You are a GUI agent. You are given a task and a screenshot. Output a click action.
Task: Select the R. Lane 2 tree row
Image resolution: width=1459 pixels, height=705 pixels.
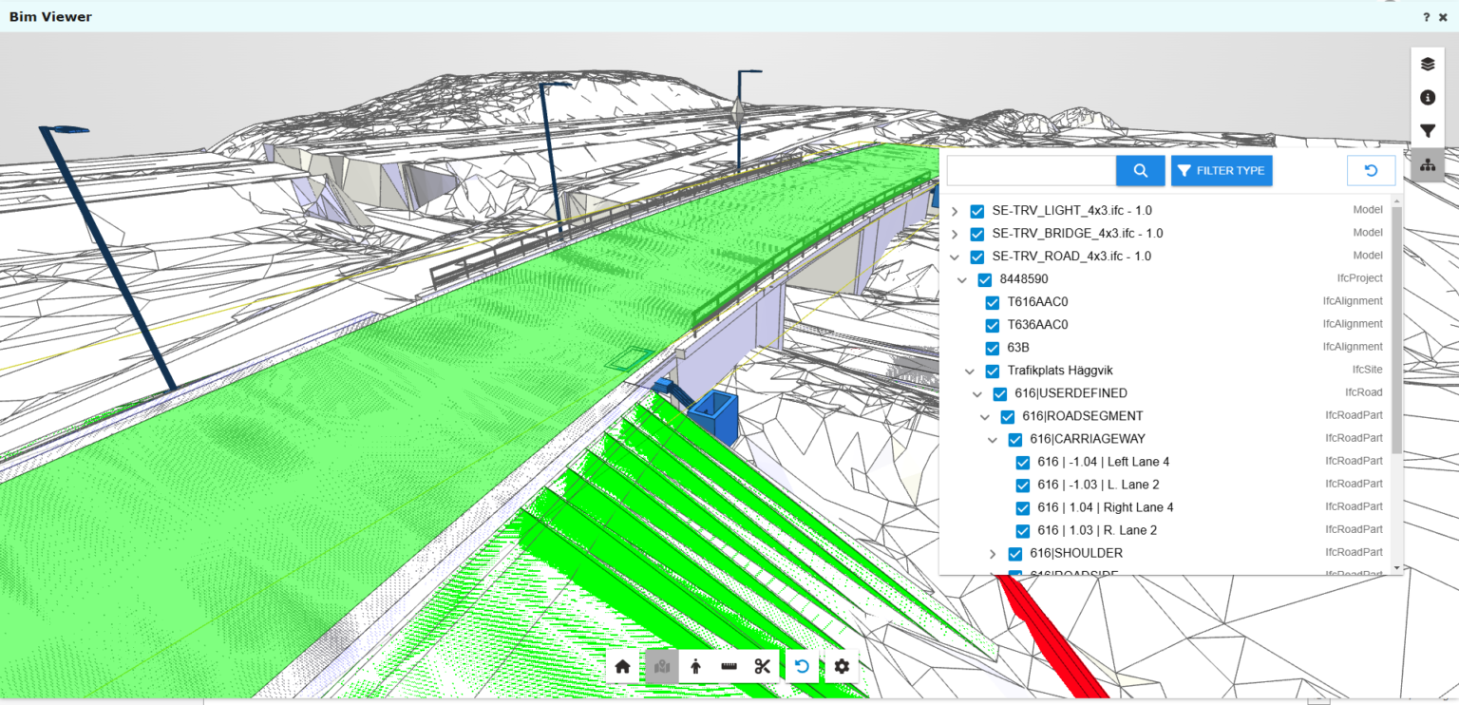1166,530
